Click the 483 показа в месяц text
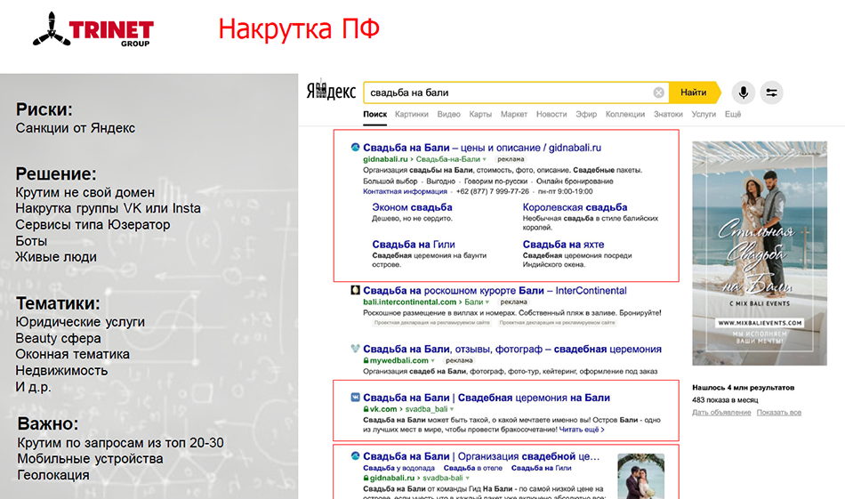 [725, 400]
